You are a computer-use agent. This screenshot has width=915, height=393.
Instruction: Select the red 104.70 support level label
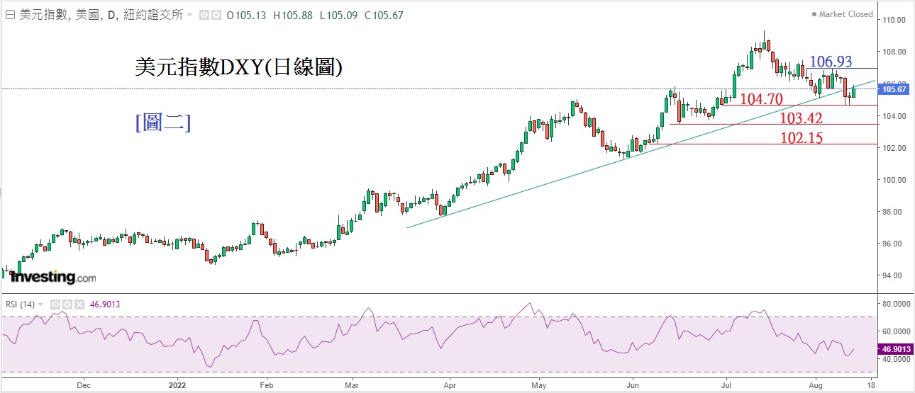coord(761,100)
